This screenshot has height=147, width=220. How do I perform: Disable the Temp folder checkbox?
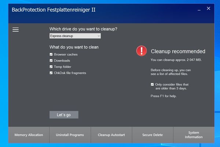click(x=51, y=67)
